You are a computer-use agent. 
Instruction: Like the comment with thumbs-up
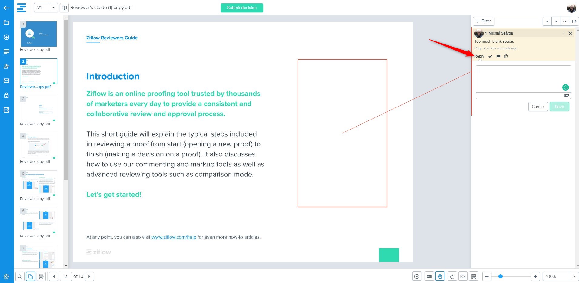[x=506, y=56]
